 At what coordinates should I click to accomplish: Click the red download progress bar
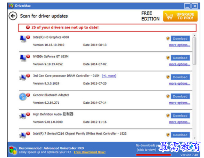click(x=154, y=155)
